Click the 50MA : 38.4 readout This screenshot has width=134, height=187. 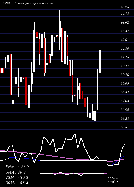click(17, 183)
